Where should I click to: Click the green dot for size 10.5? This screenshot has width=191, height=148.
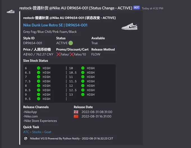click(83, 72)
